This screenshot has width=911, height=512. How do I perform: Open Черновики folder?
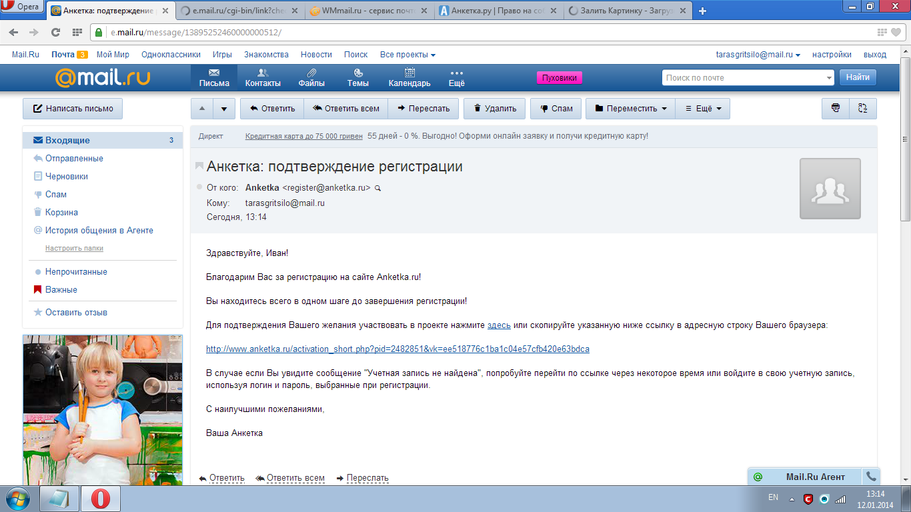click(67, 177)
